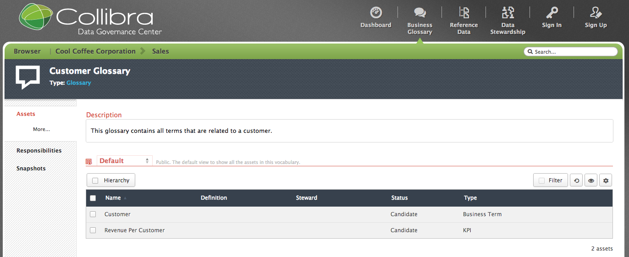Enable the Hierarchy checkbox

tap(95, 180)
